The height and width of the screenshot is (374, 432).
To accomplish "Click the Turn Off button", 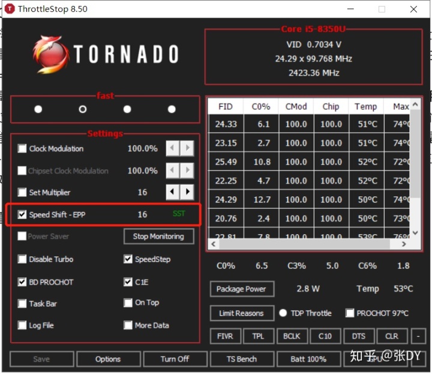I will pyautogui.click(x=175, y=359).
